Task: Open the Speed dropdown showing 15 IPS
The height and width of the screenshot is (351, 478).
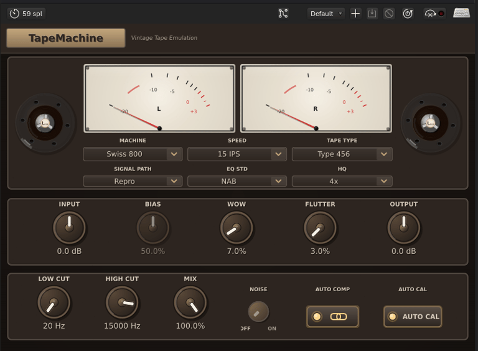Action: (237, 154)
